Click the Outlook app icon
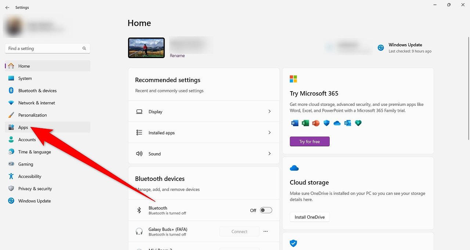 348,123
